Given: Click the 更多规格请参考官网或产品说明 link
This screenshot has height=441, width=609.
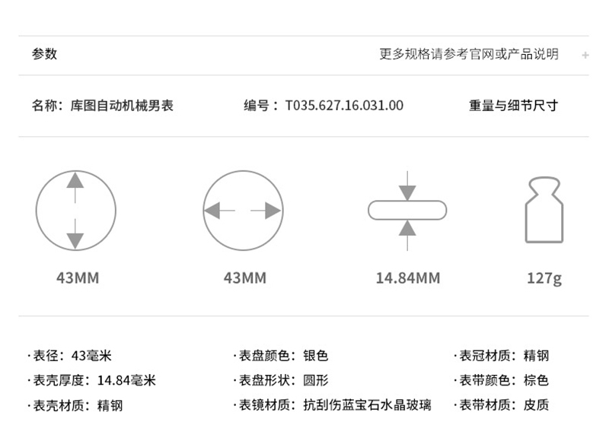Looking at the screenshot, I should click(x=469, y=54).
